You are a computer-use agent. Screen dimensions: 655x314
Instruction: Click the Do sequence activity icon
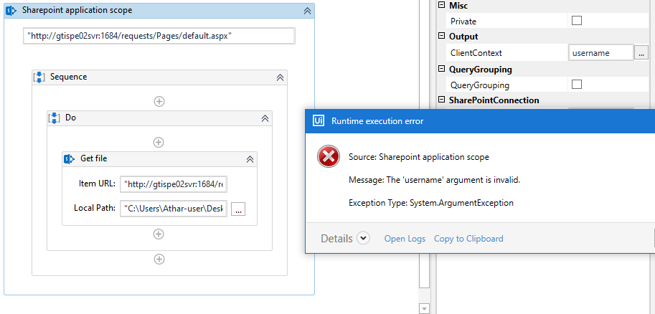(x=55, y=118)
